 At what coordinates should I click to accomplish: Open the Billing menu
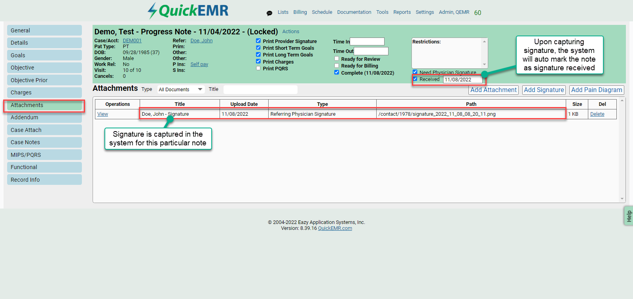pos(300,12)
